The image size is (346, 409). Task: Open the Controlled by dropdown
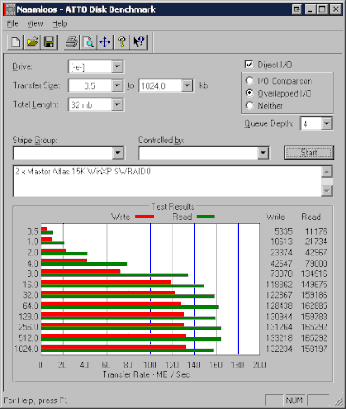pos(263,153)
